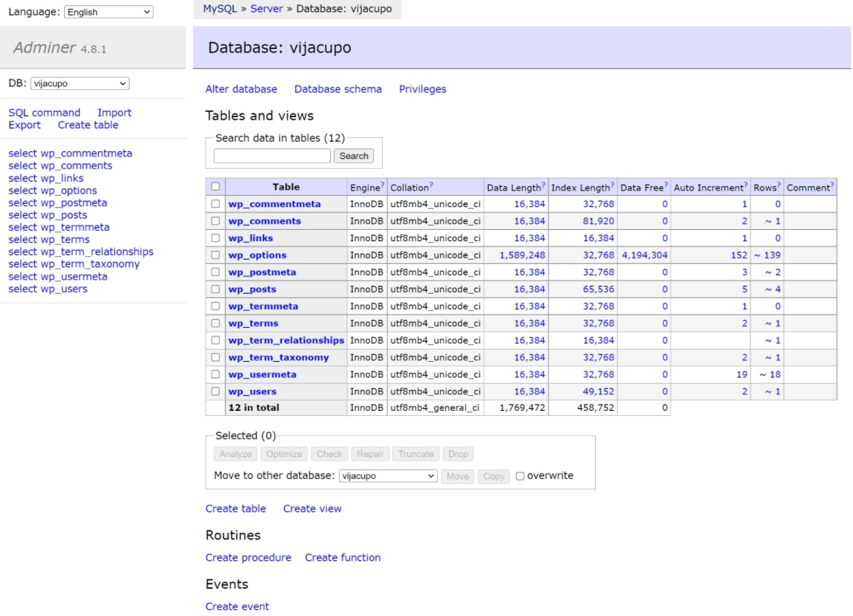The height and width of the screenshot is (616, 853).
Task: Click the Auto Increment help question mark
Action: [x=746, y=185]
